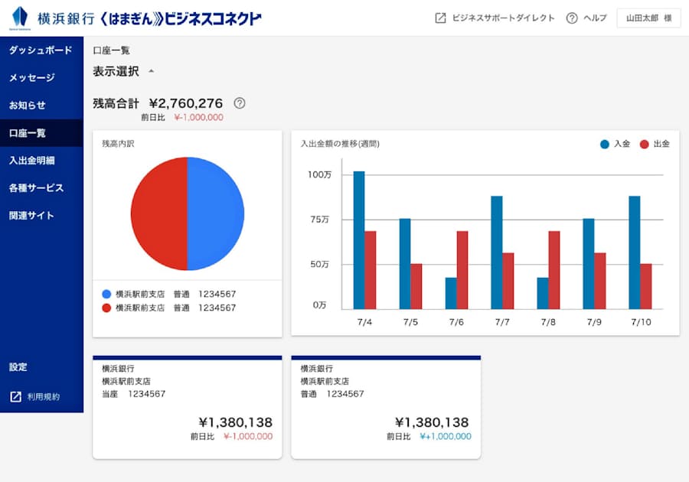Open the 山田太郎 様 user menu
The width and height of the screenshot is (689, 482).
coord(648,18)
